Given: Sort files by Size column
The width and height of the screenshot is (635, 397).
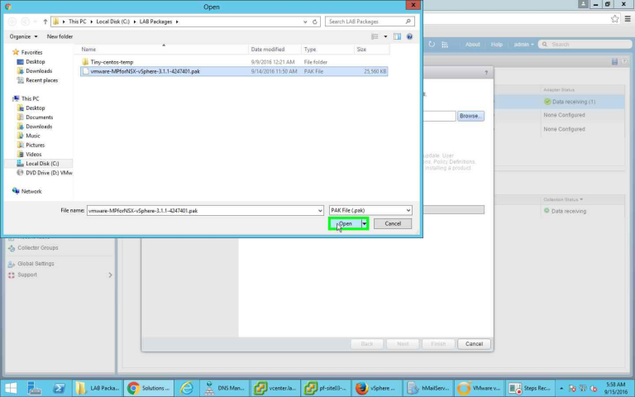Looking at the screenshot, I should pyautogui.click(x=371, y=50).
